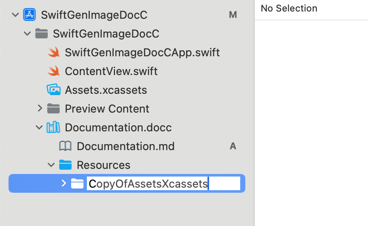Click the Preview Content gray folder icon
This screenshot has width=368, height=226.
53,109
